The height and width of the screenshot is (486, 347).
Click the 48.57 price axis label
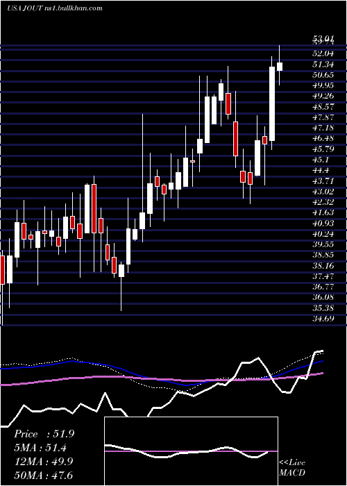[323, 107]
